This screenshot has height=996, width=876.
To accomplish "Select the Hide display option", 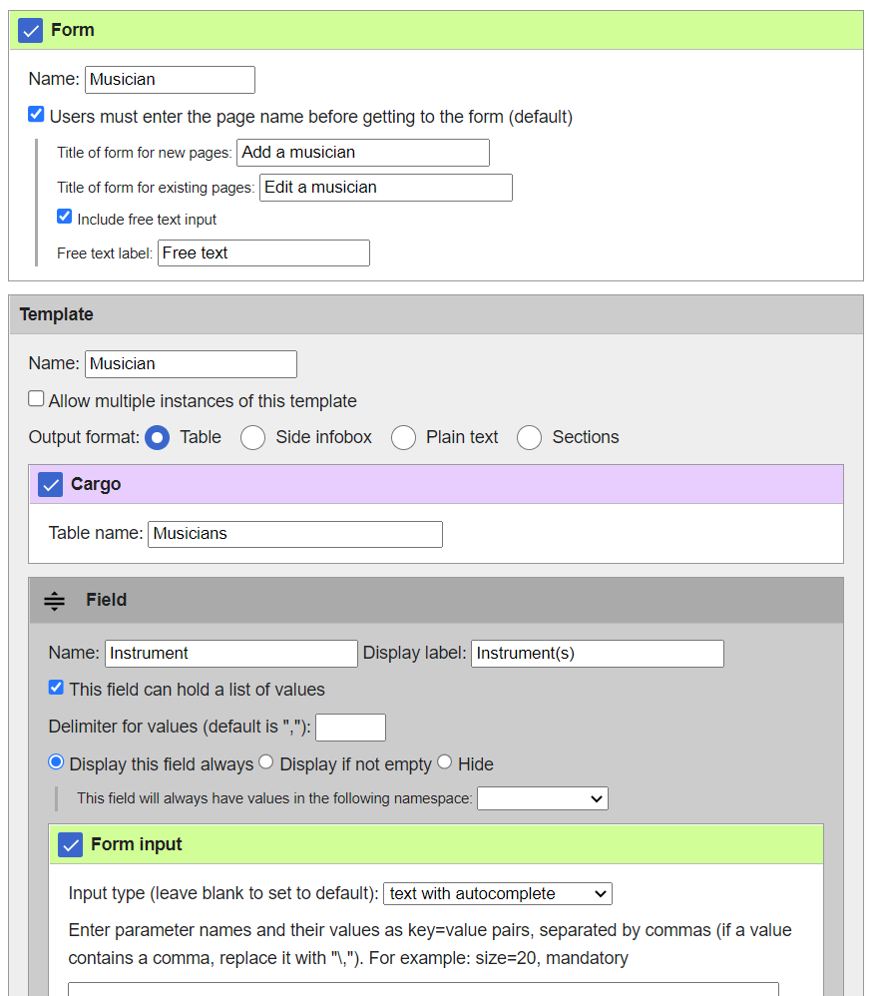I will (x=445, y=762).
